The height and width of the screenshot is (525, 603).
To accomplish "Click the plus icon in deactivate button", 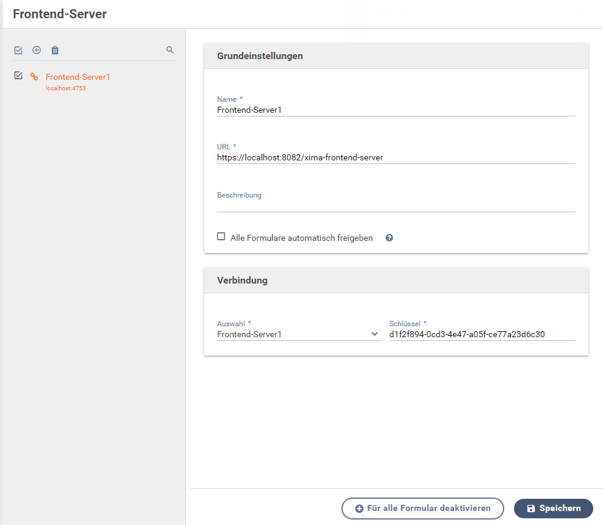I will (x=359, y=509).
